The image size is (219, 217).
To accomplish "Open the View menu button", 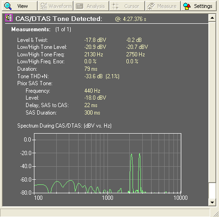I will coord(20,6).
